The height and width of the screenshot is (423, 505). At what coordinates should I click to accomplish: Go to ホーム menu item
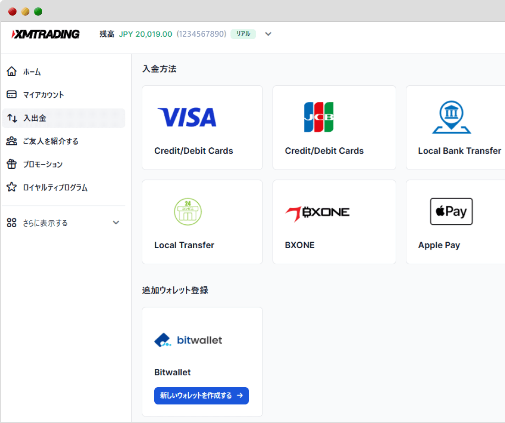pyautogui.click(x=64, y=72)
